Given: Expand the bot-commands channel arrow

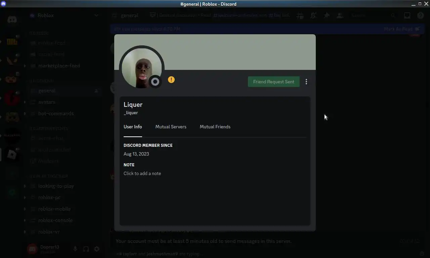Looking at the screenshot, I should (x=25, y=114).
